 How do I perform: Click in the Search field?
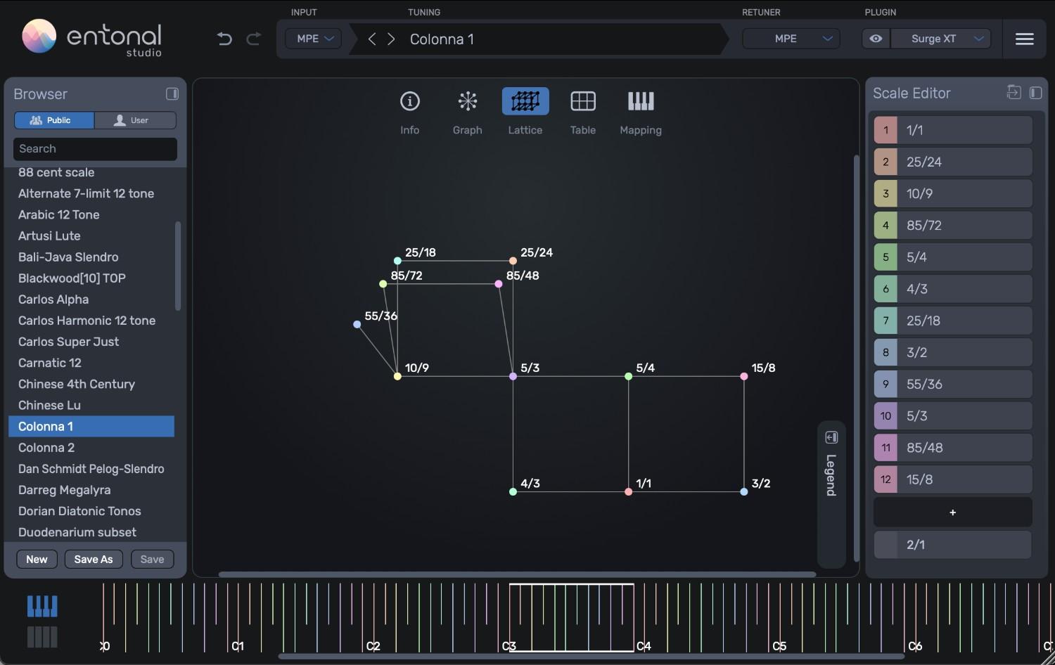coord(95,148)
